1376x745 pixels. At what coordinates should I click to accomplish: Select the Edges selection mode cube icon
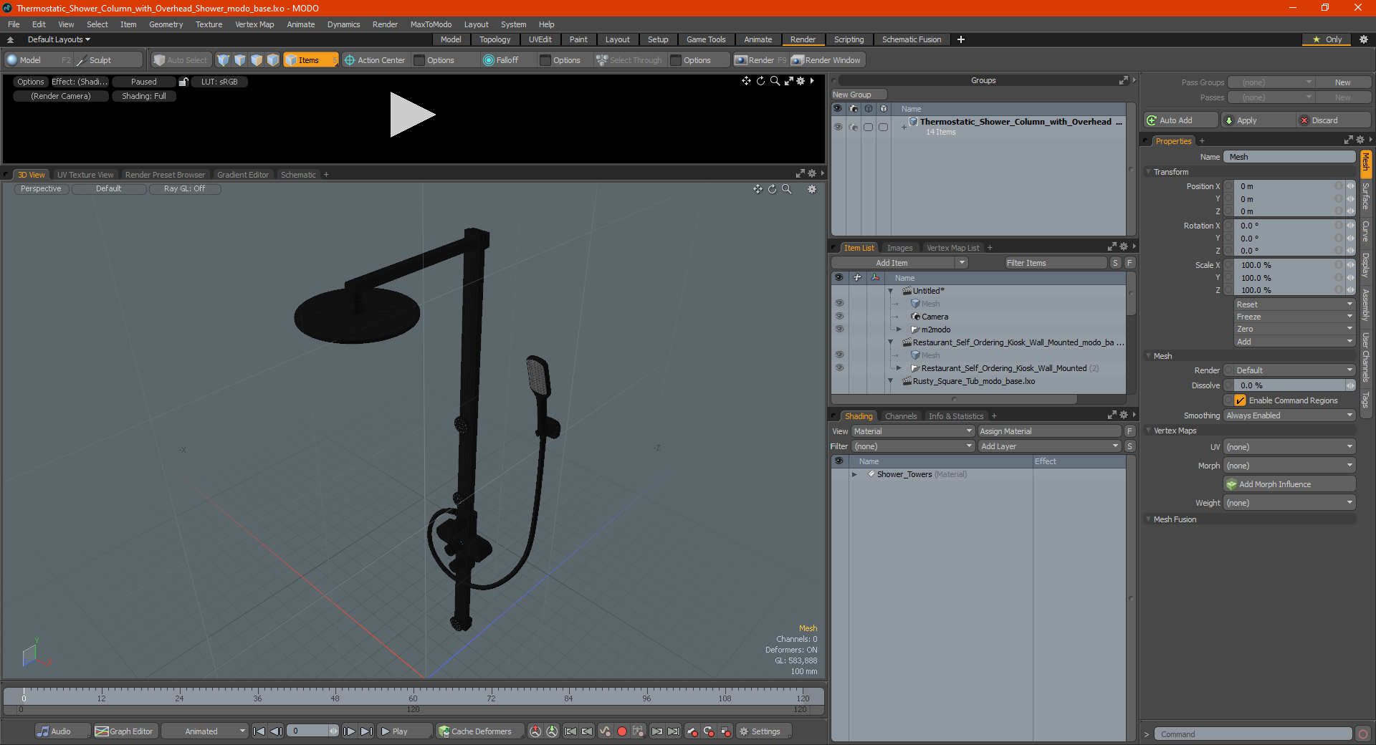pyautogui.click(x=240, y=60)
